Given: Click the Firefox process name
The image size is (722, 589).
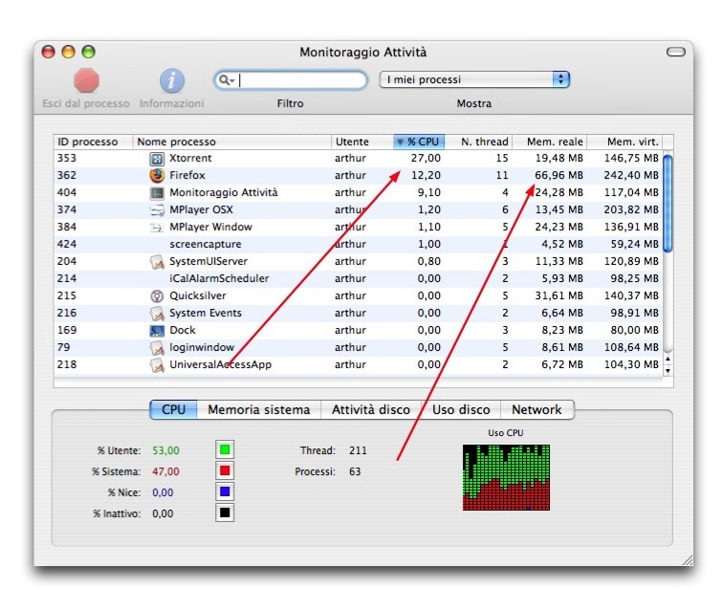Looking at the screenshot, I should point(186,175).
